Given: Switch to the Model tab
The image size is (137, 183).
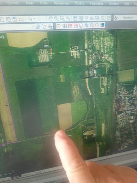Looking at the screenshot, I should point(16,177).
